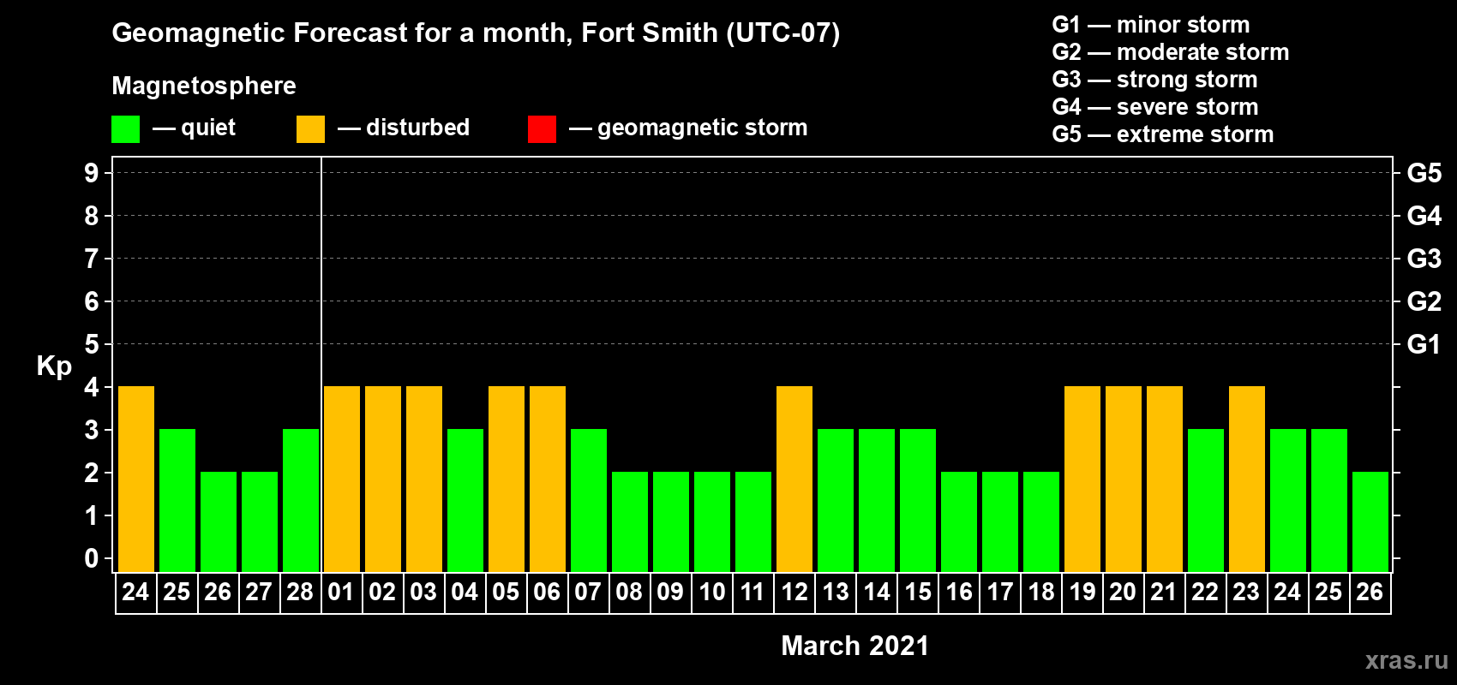
Task: Click date label 11 on the x-axis
Action: pos(752,593)
